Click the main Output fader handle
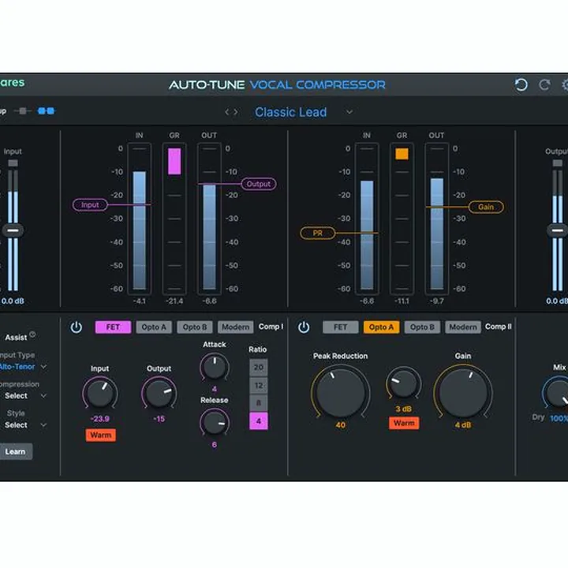Viewport: 568px width, 568px height. 558,230
